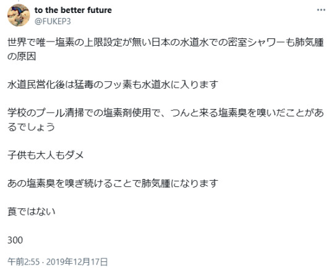
Task: Click the @FUKEP3 handle
Action: (53, 22)
